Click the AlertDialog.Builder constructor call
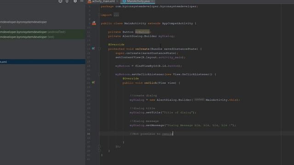This screenshot has width=294, height=165. pos(185,100)
